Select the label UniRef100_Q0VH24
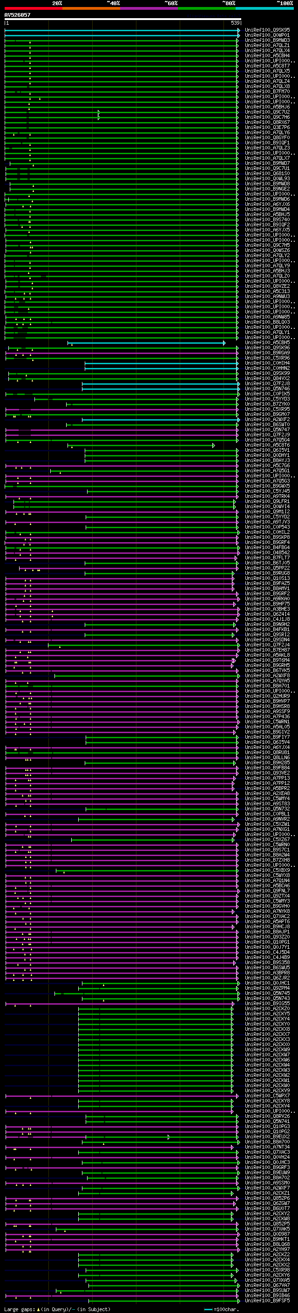The width and height of the screenshot is (298, 1313). tap(267, 1157)
